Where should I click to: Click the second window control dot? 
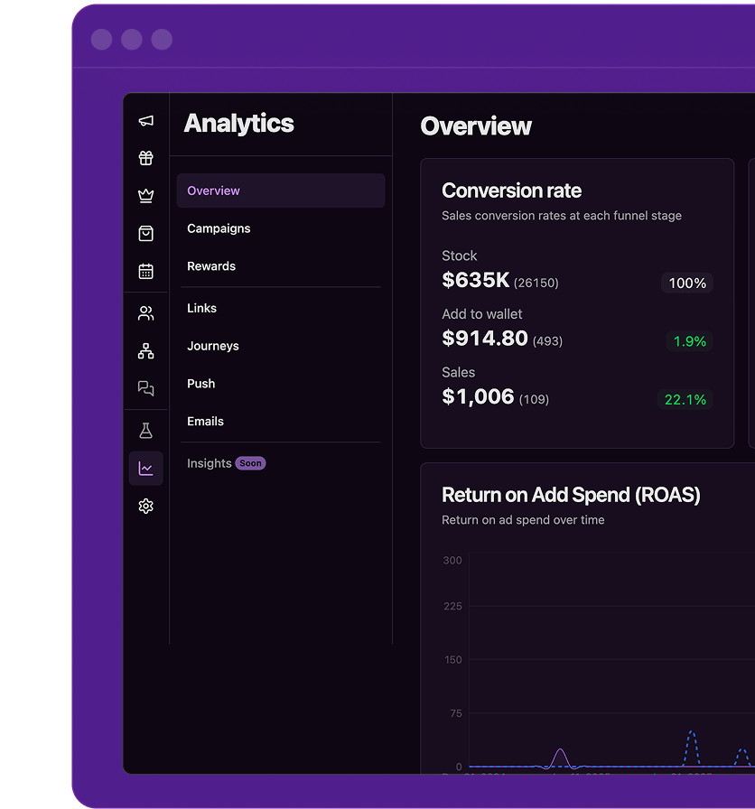tap(132, 40)
